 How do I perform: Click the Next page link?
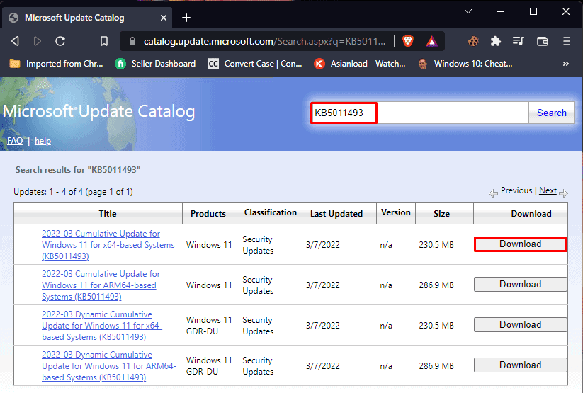[x=548, y=190]
